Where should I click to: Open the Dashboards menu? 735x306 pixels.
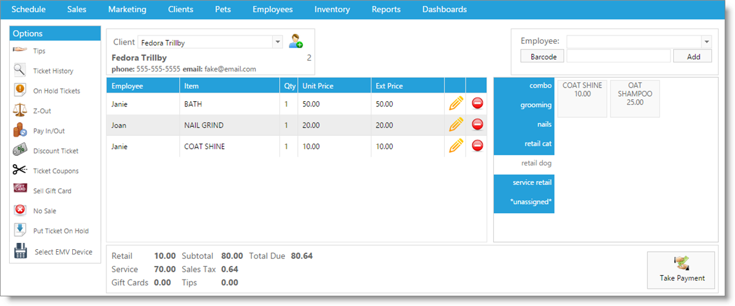tap(444, 10)
